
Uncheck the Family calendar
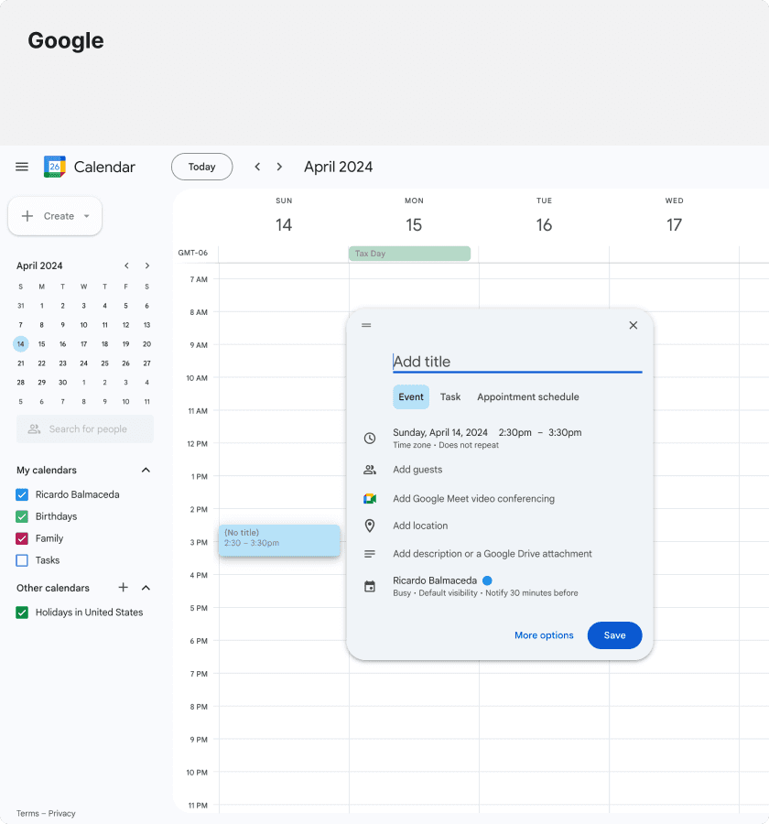pos(22,538)
